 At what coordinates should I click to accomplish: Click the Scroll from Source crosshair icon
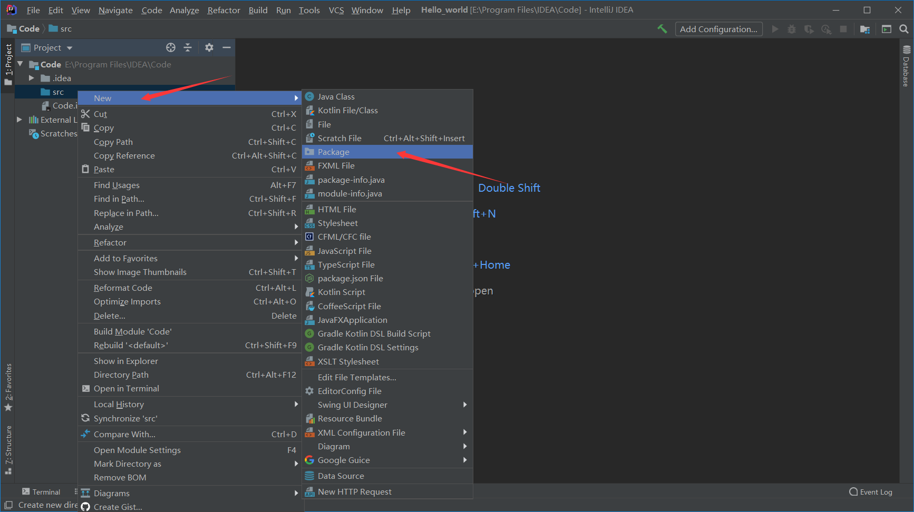(x=171, y=47)
